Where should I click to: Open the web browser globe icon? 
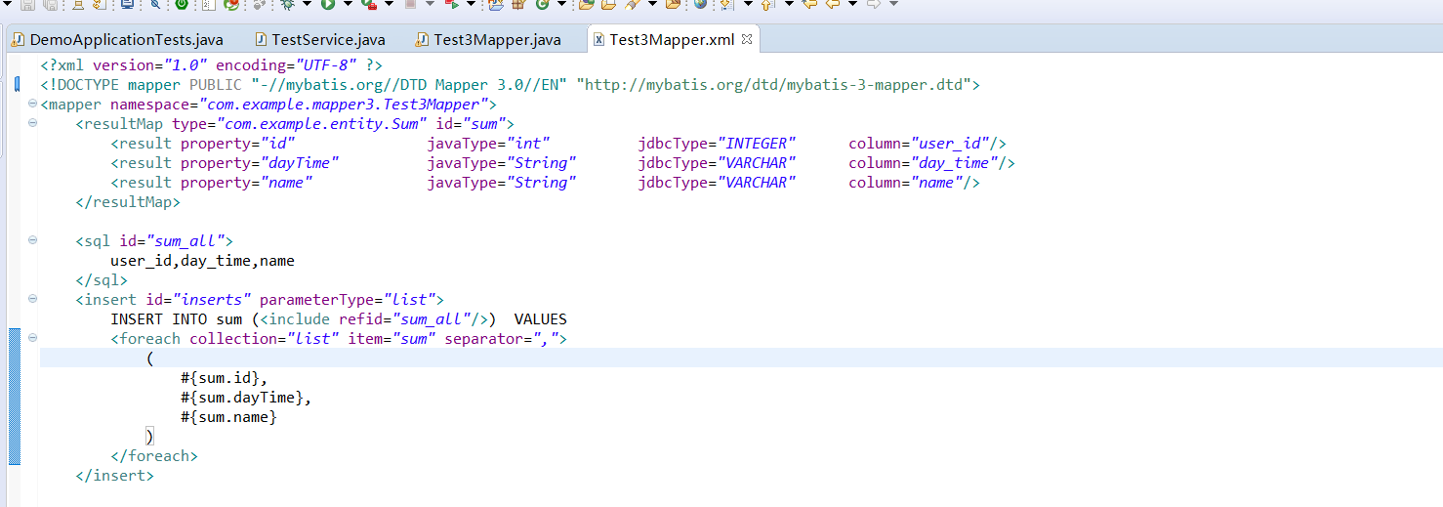[700, 4]
